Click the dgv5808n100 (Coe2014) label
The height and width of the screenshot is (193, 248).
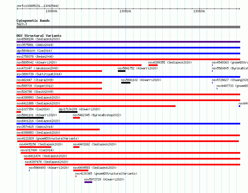pyautogui.click(x=34, y=51)
